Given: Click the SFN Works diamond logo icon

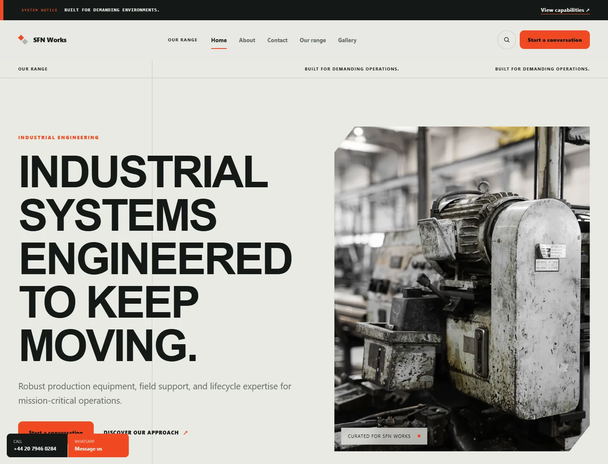Looking at the screenshot, I should 23,40.
